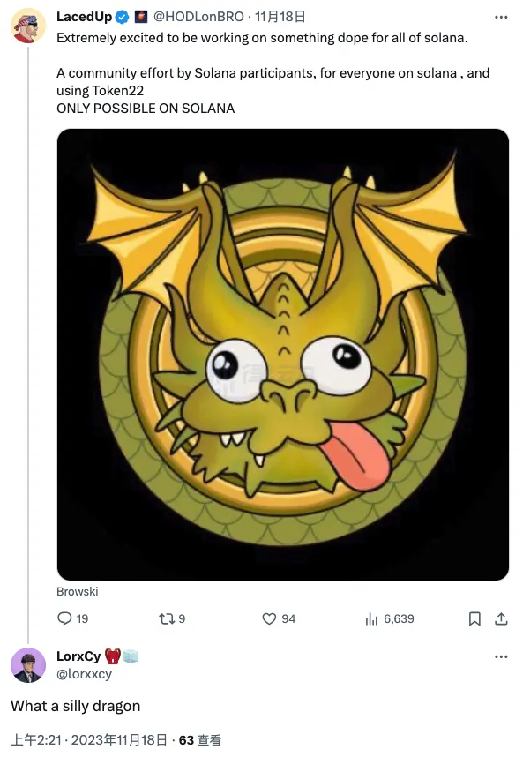This screenshot has width=523, height=757.
Task: Click the like count showing 94
Action: pyautogui.click(x=288, y=618)
